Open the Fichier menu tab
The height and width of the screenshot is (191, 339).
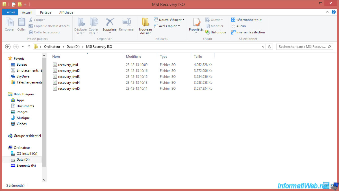click(10, 12)
